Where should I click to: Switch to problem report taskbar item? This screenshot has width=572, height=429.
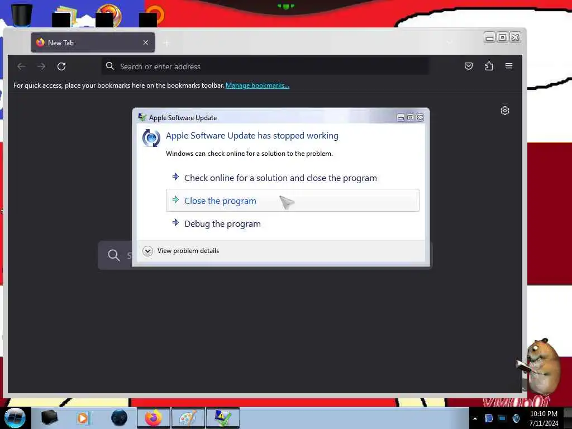tap(222, 418)
